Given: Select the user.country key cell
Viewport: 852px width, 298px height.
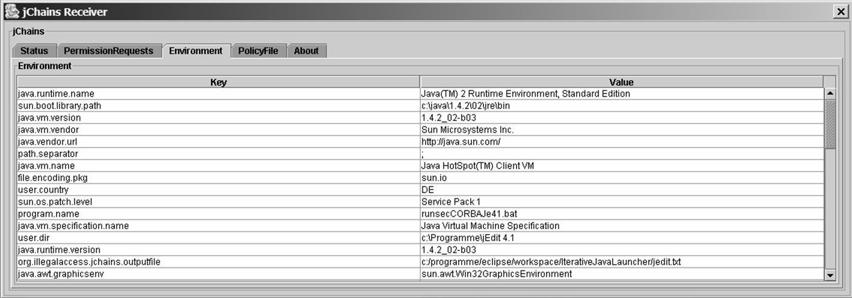Looking at the screenshot, I should click(218, 190).
